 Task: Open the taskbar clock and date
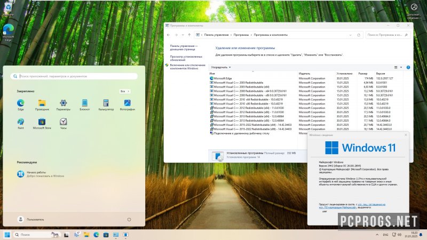tap(411, 235)
